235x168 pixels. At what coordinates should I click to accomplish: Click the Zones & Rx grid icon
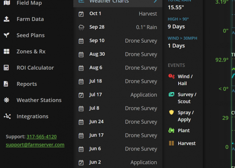pyautogui.click(x=6, y=52)
